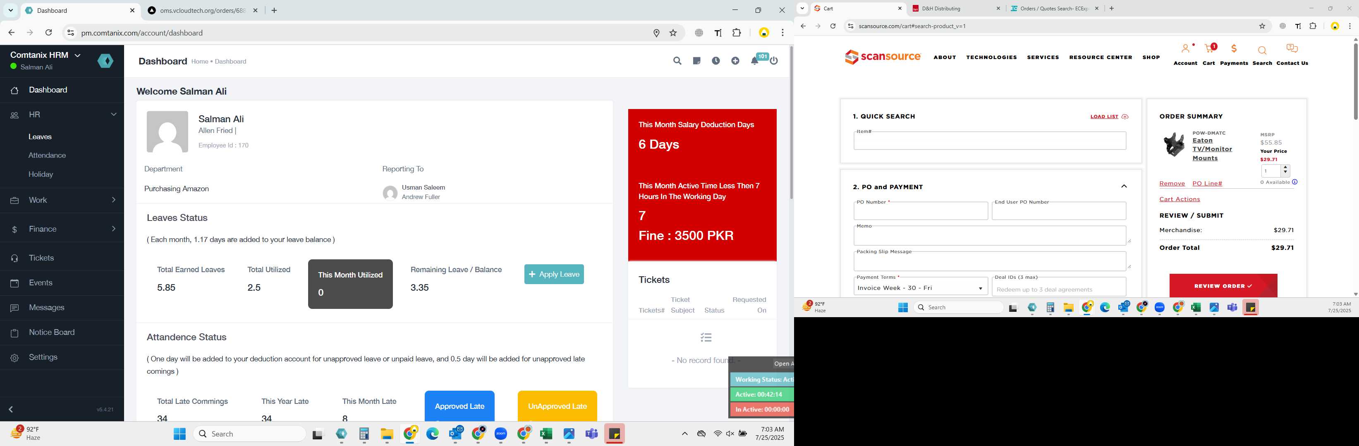Screen dimensions: 1359x446
Task: Click the clock timelog icon in Comtanix header
Action: (x=716, y=61)
